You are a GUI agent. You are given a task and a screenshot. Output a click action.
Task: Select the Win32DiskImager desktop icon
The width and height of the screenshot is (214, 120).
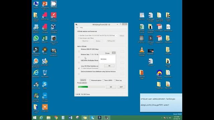(45, 62)
